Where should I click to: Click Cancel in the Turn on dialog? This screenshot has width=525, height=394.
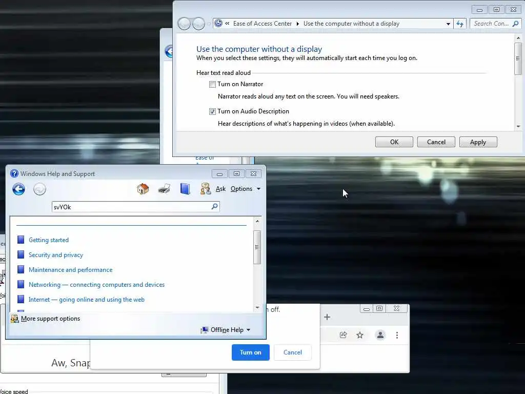[293, 352]
